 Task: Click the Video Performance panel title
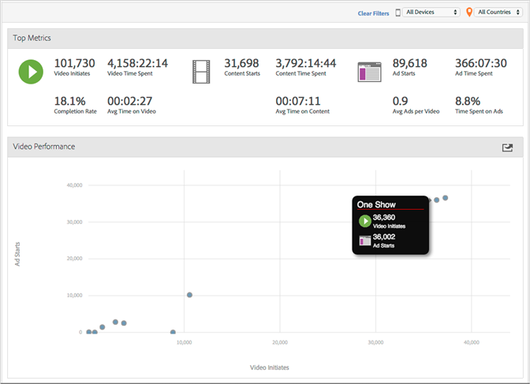tap(44, 147)
